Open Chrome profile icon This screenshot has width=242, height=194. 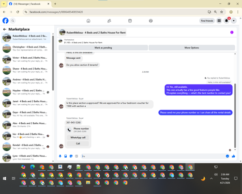tap(231, 12)
